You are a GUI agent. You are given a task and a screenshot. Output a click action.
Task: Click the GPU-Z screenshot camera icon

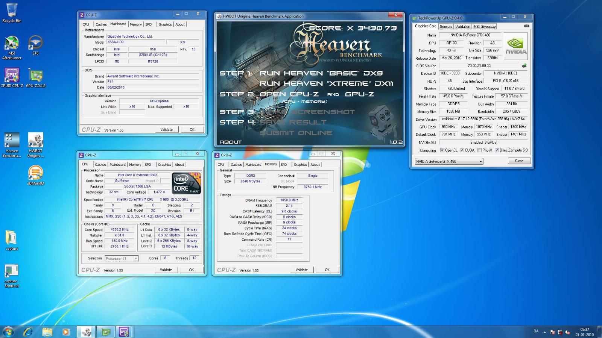pyautogui.click(x=526, y=26)
